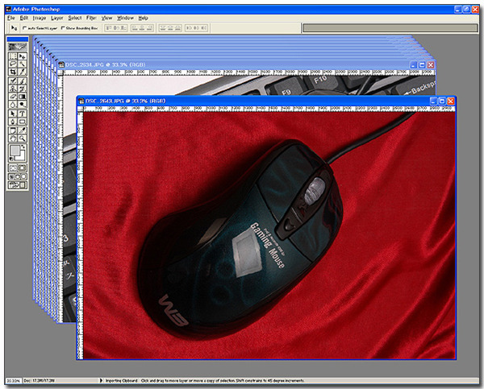484x389 pixels.
Task: Open the Window menu
Action: pos(125,17)
